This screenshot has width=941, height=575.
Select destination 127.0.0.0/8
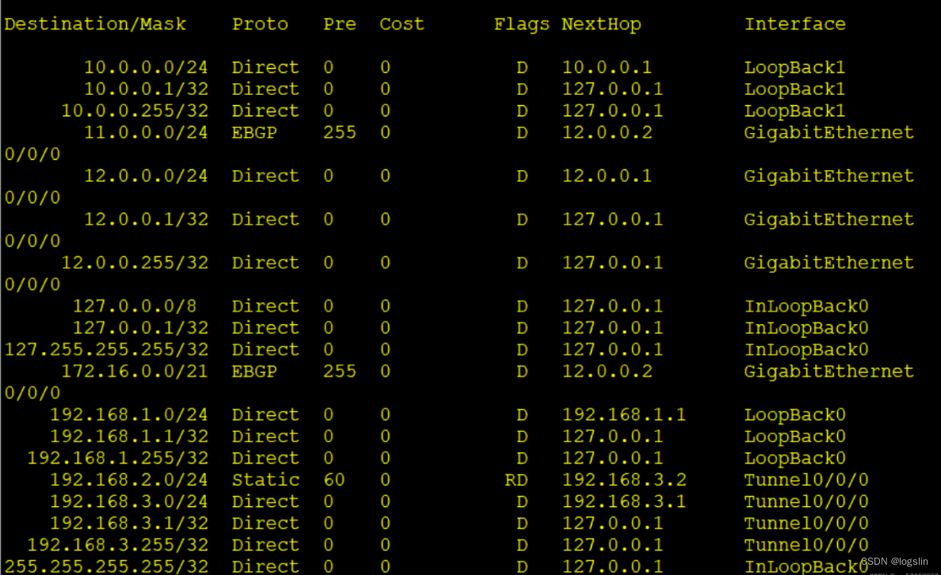pyautogui.click(x=135, y=306)
